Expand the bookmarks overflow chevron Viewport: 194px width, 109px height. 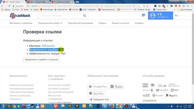pyautogui.click(x=174, y=9)
